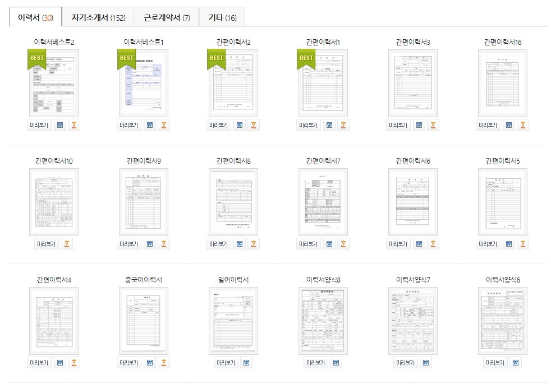Image resolution: width=551 pixels, height=384 pixels.
Task: Download HWP file for 간편이력서10
Action: [x=67, y=244]
